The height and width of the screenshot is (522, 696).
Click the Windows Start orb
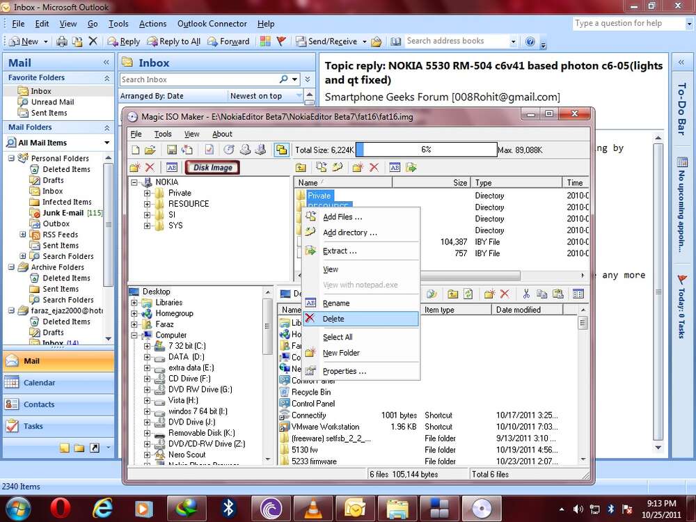(18, 509)
